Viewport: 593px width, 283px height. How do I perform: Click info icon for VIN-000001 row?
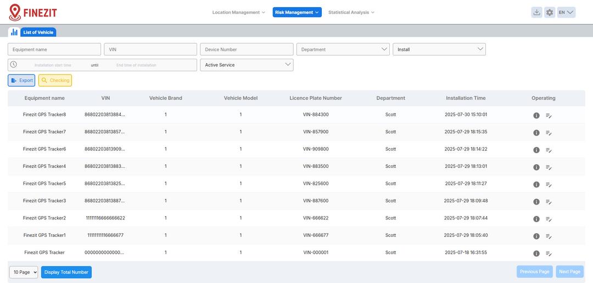pos(536,253)
